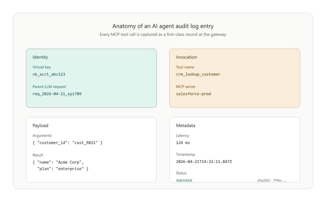Click the sha256: 7f4a... hash text

pyautogui.click(x=272, y=180)
